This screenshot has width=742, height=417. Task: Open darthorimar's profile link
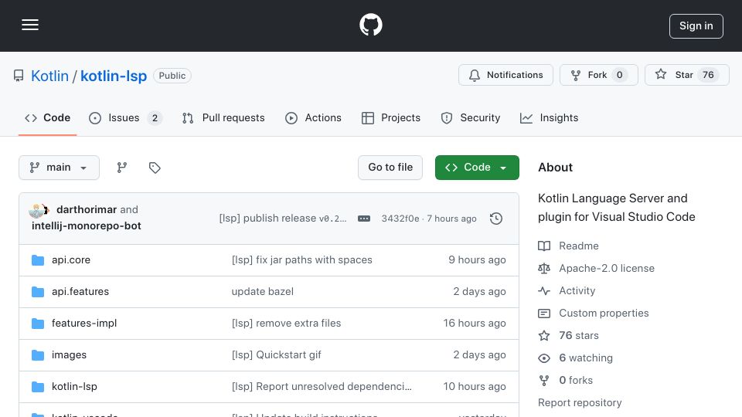point(86,209)
